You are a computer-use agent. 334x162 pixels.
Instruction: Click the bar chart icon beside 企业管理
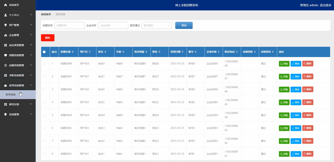pos(6,35)
